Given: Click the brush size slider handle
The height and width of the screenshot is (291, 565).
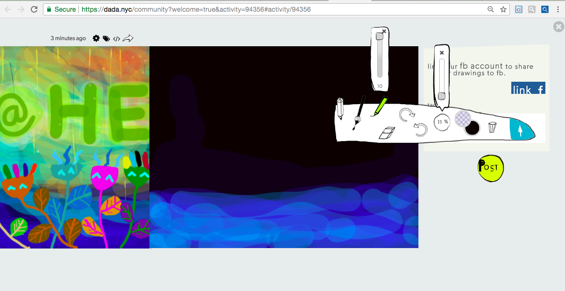Looking at the screenshot, I should 380,36.
